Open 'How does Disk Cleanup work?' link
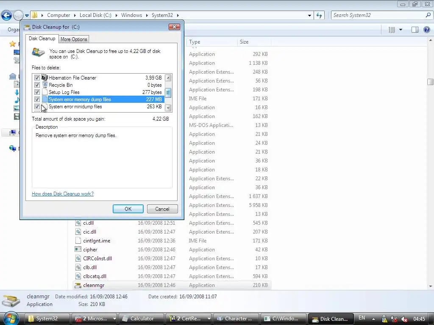Image resolution: width=434 pixels, height=325 pixels. [63, 194]
